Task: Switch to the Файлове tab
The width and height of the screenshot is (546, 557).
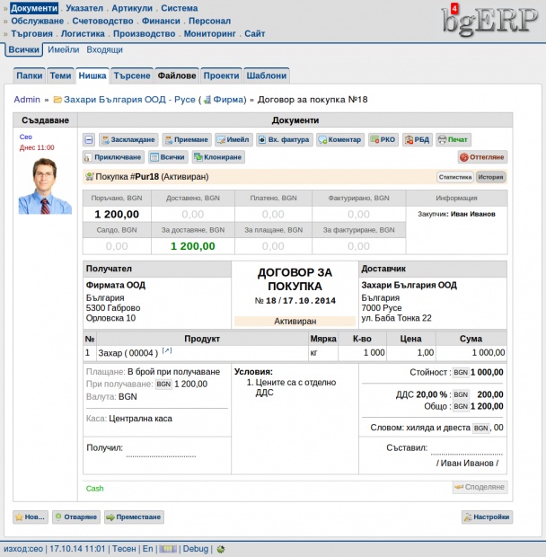Action: point(177,75)
